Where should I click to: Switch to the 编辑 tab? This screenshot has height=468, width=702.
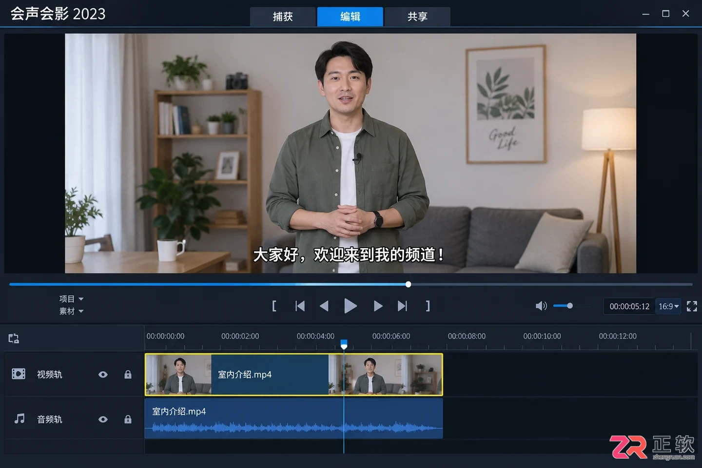(350, 17)
